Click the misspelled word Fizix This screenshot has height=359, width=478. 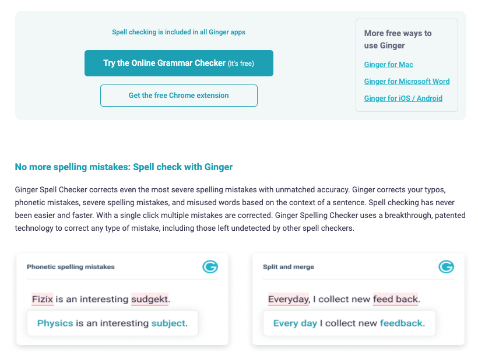(x=43, y=299)
